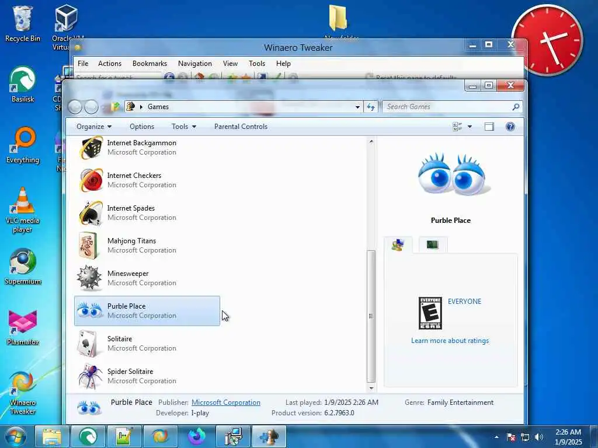
Task: Click the Games explorer taskbar button
Action: pos(270,436)
